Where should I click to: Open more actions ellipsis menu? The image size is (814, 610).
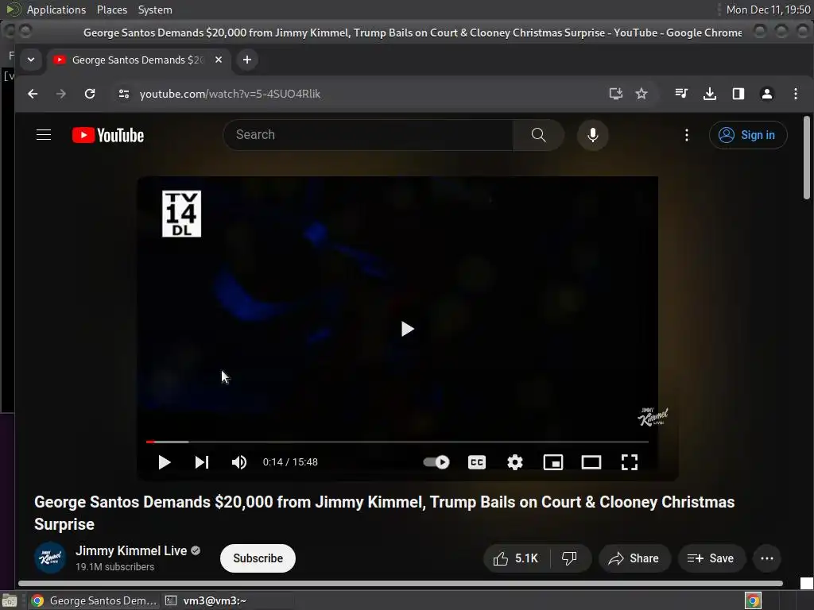pos(767,558)
